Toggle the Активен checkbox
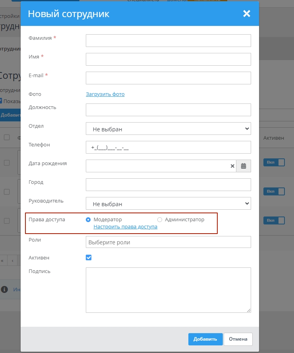This screenshot has width=294, height=353. [x=89, y=257]
